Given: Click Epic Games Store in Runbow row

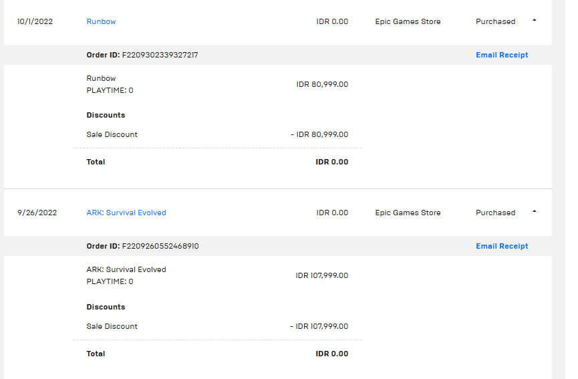Looking at the screenshot, I should [408, 21].
